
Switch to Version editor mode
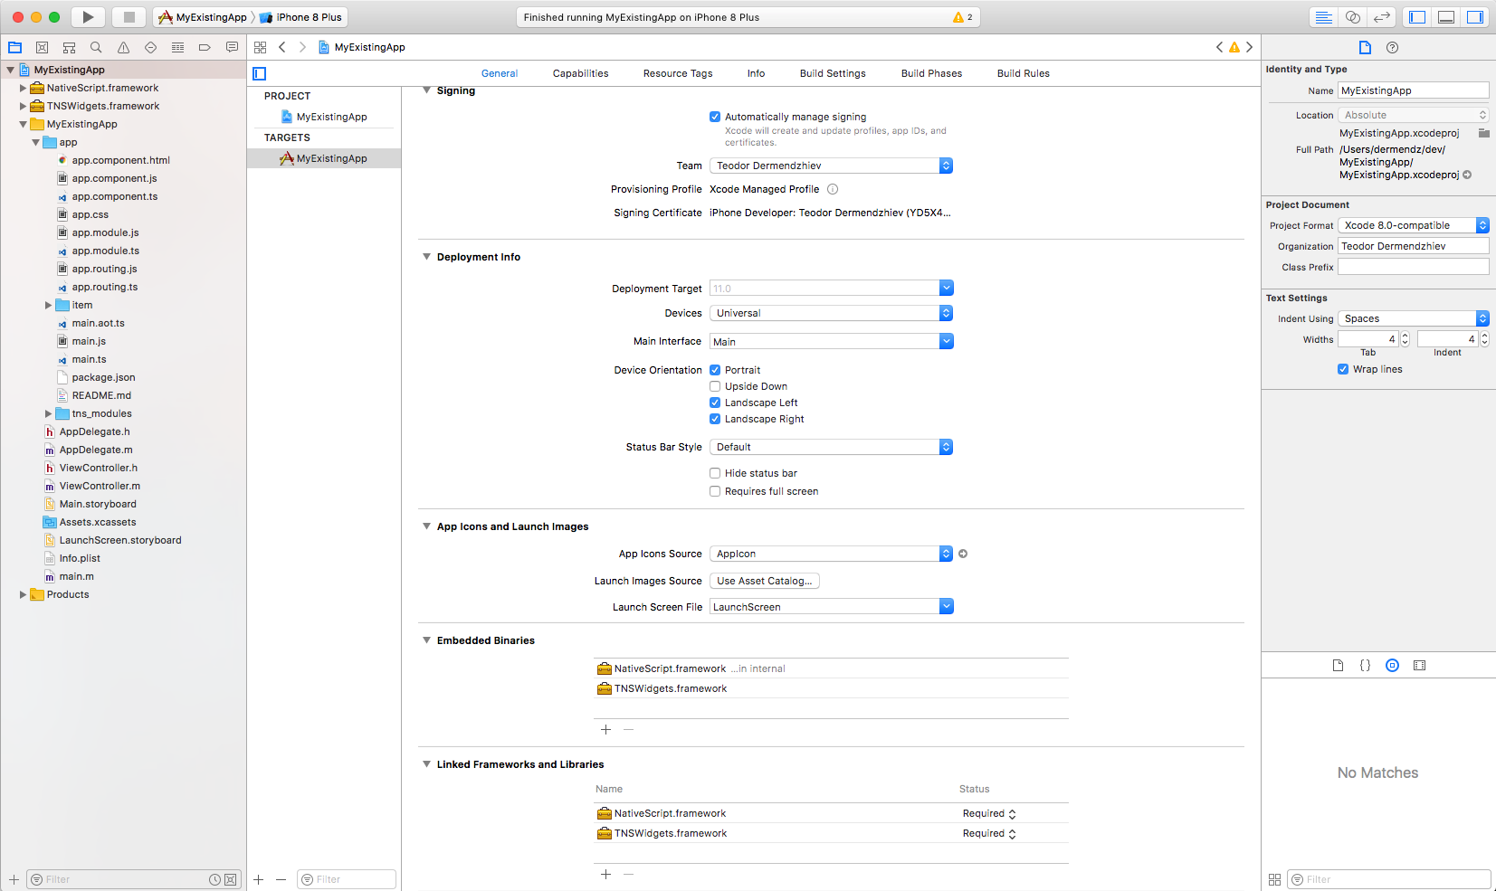pyautogui.click(x=1381, y=17)
